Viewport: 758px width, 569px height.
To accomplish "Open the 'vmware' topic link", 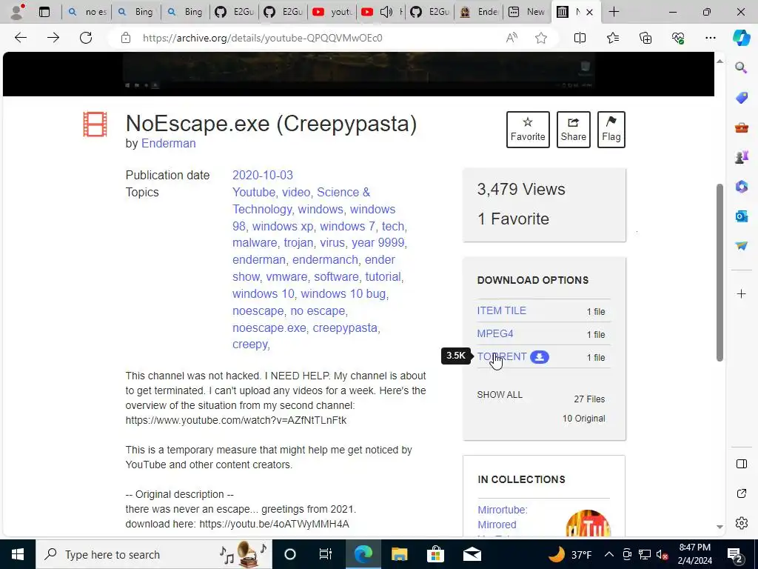I will click(x=286, y=277).
